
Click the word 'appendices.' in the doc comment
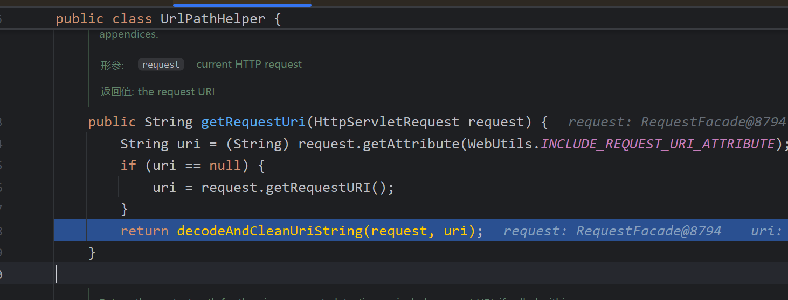pyautogui.click(x=129, y=34)
